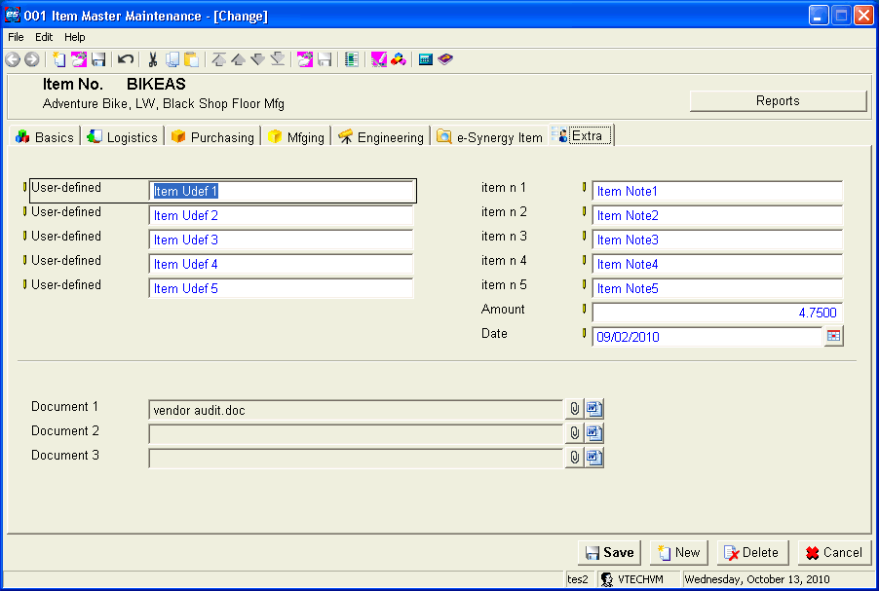Screen dimensions: 879x591
Task: Click the New document toolbar icon
Action: click(x=58, y=58)
